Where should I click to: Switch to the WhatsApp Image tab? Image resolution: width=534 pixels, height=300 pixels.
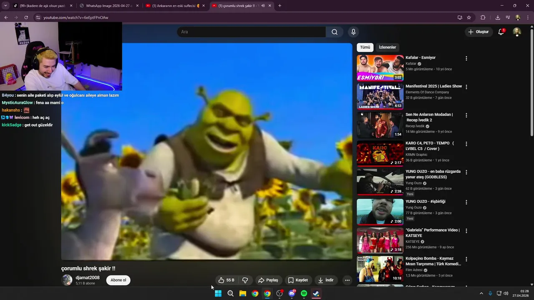(x=109, y=6)
